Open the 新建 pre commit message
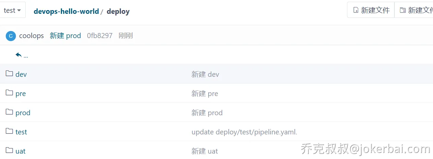This screenshot has width=433, height=159. coord(205,93)
